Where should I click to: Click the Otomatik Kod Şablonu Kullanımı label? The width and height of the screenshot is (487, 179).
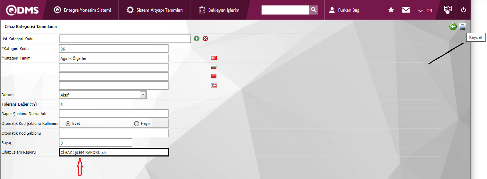[x=30, y=123]
